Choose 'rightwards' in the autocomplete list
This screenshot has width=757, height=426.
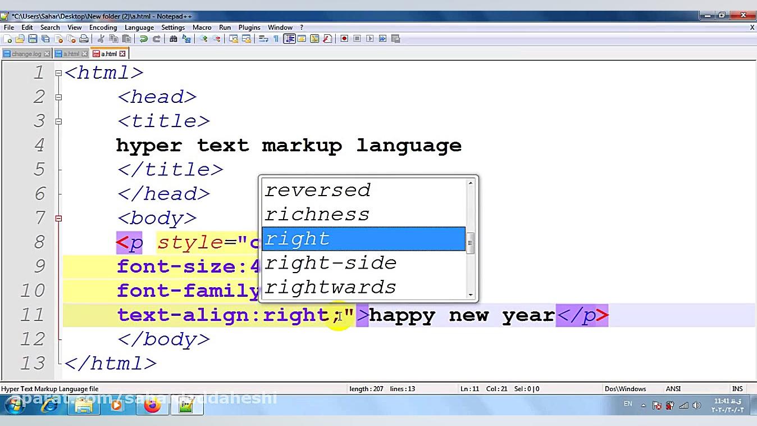[x=364, y=287]
